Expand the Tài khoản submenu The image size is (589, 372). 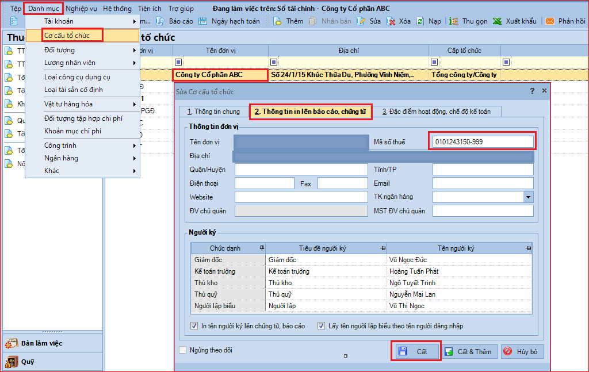[135, 21]
